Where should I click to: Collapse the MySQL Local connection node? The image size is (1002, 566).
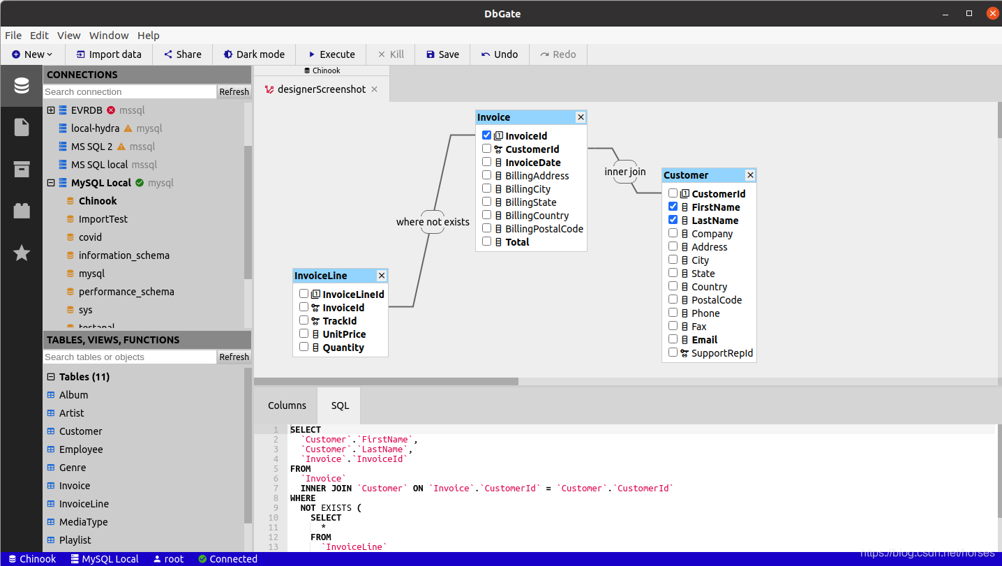click(x=51, y=183)
